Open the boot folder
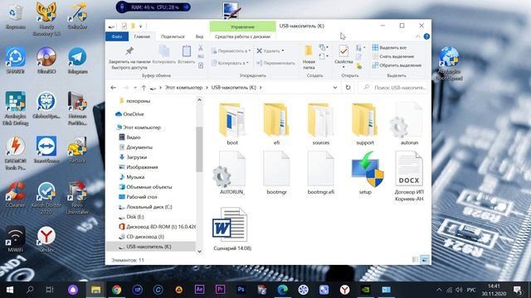Viewport: 531px width, 298px height. point(232,123)
